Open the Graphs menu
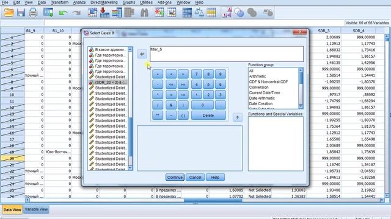This screenshot has height=219, width=391. tap(129, 2)
